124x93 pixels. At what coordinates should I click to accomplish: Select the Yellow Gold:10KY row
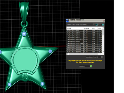coord(84,33)
